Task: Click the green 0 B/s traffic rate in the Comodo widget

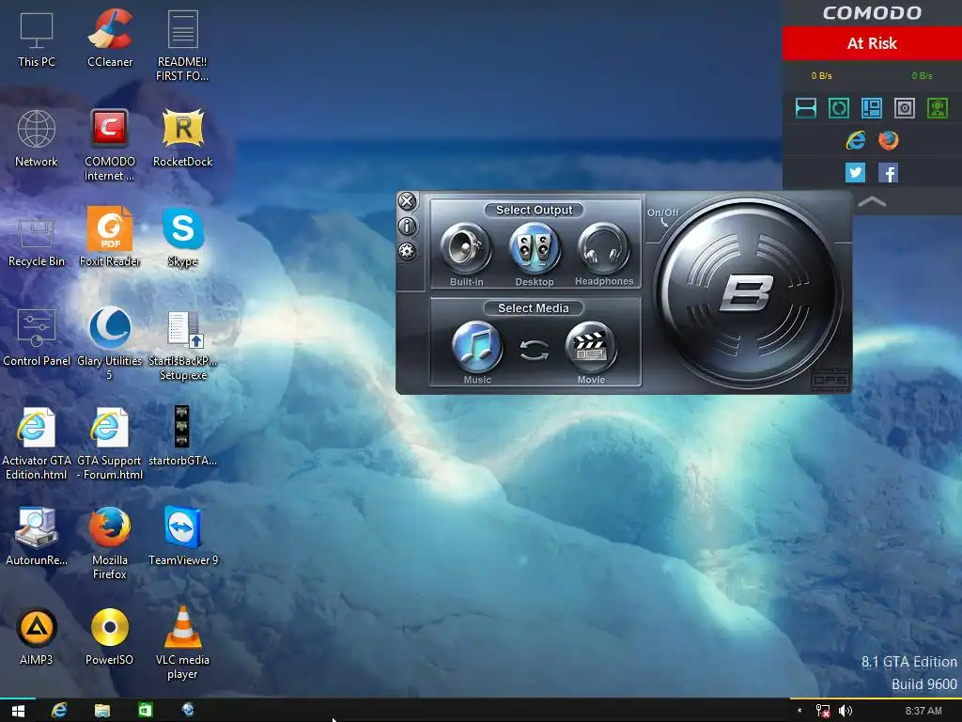Action: tap(922, 75)
